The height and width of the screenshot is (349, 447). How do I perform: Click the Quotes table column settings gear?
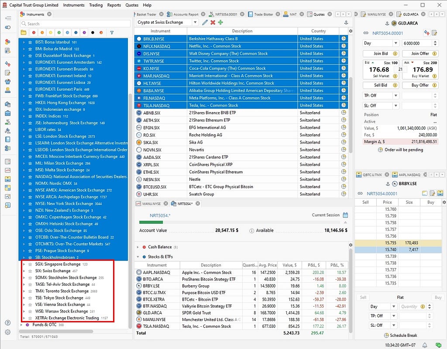click(351, 31)
